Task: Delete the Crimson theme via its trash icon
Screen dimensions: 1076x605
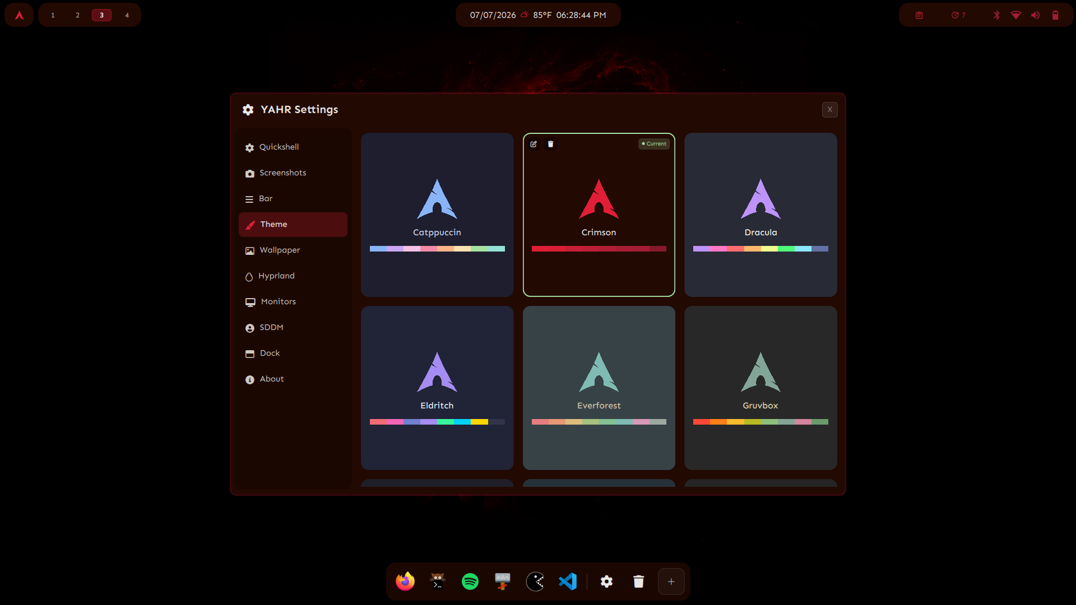Action: click(x=550, y=144)
